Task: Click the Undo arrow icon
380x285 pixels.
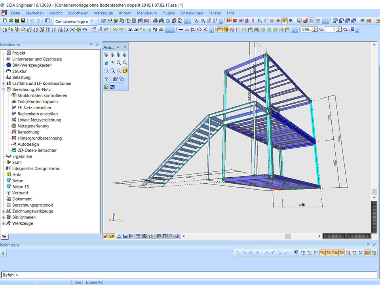Action: tap(32, 21)
